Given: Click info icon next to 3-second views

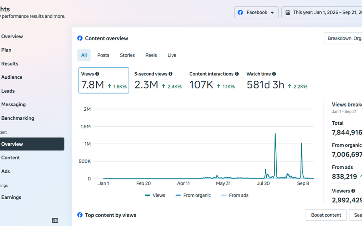Looking at the screenshot, I should (170, 74).
